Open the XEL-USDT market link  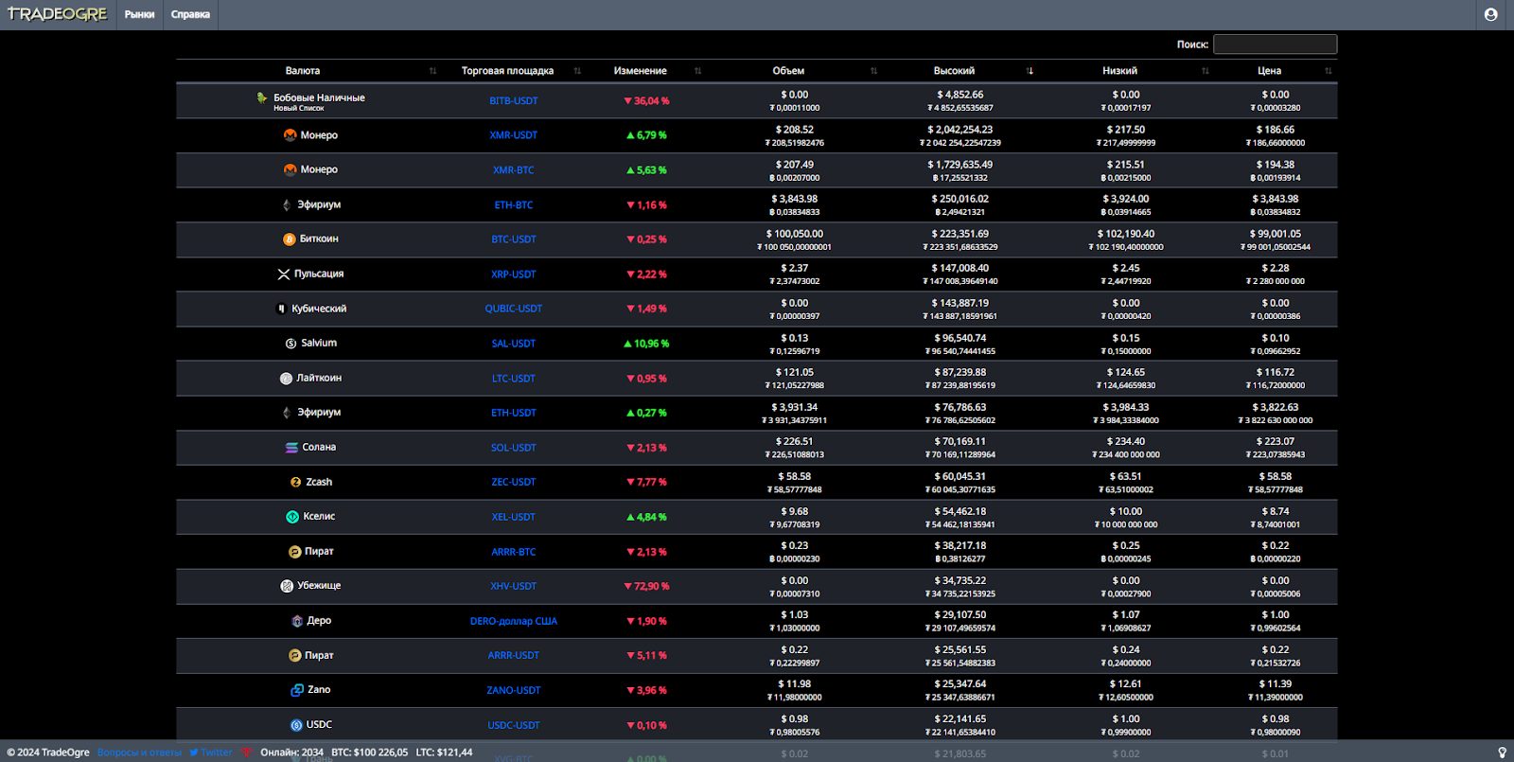514,517
